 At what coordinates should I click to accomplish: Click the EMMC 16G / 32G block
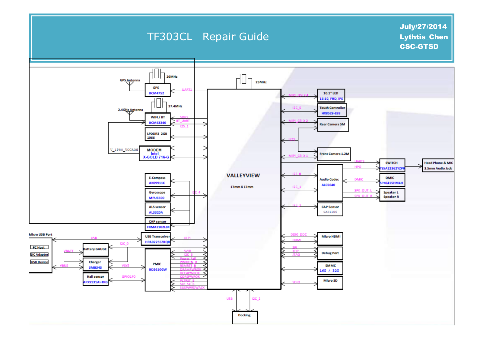point(330,268)
